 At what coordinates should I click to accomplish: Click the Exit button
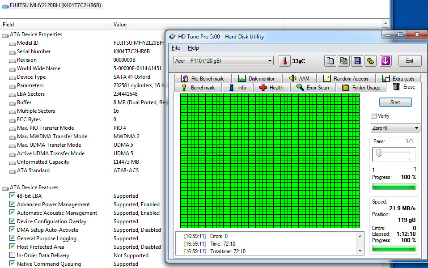point(409,61)
